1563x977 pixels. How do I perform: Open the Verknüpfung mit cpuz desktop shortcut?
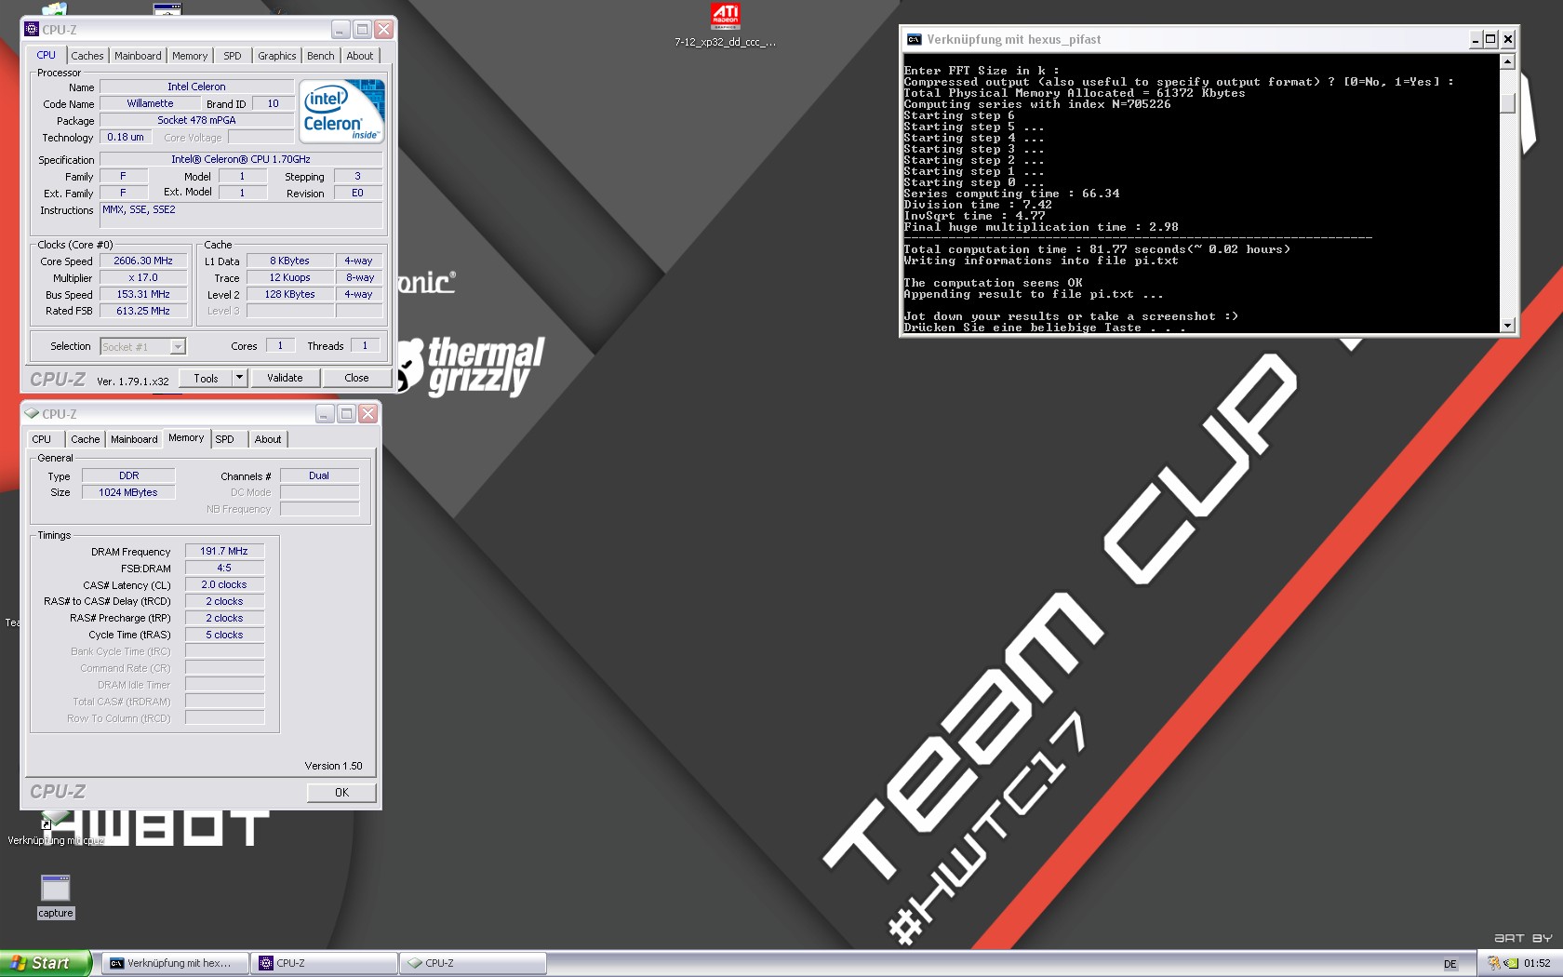click(x=55, y=828)
